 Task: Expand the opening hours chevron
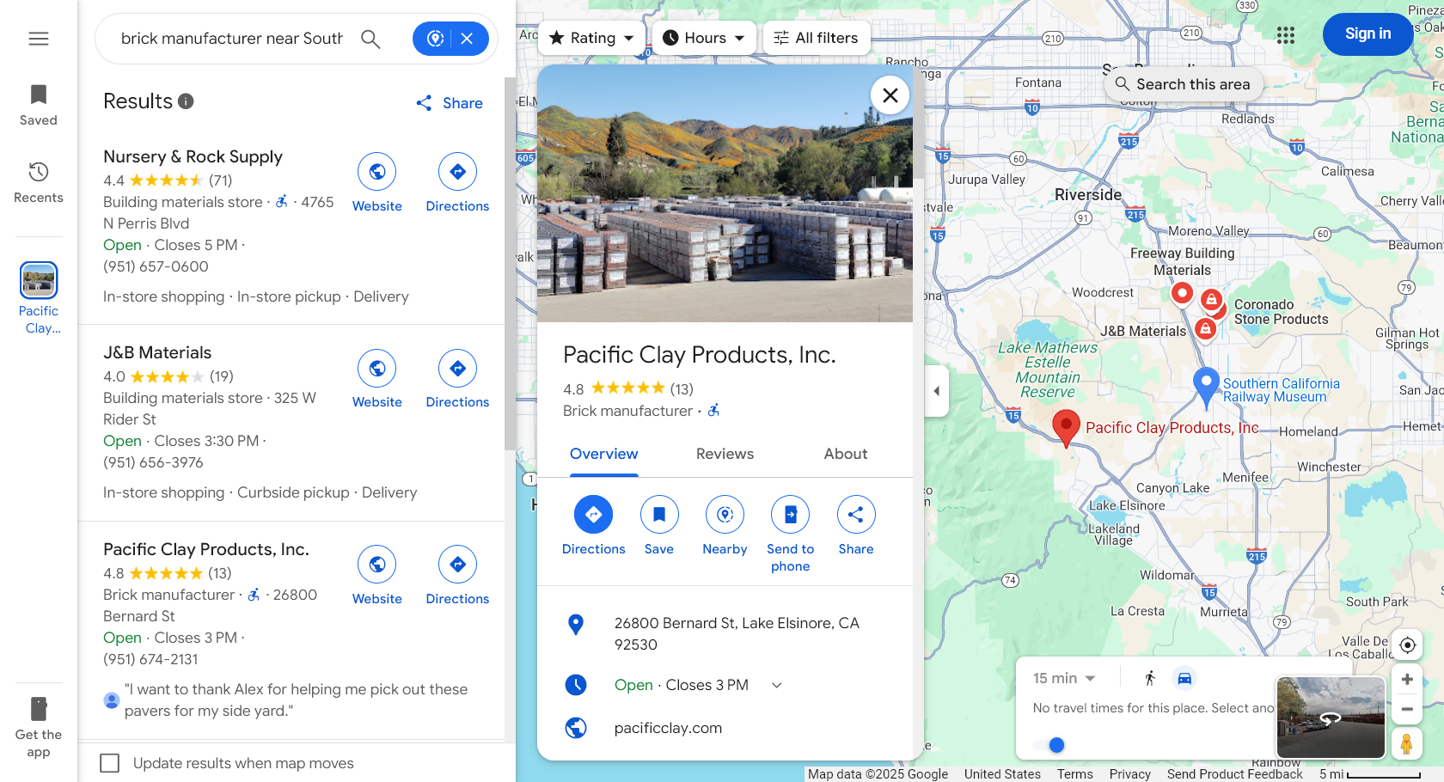tap(777, 685)
